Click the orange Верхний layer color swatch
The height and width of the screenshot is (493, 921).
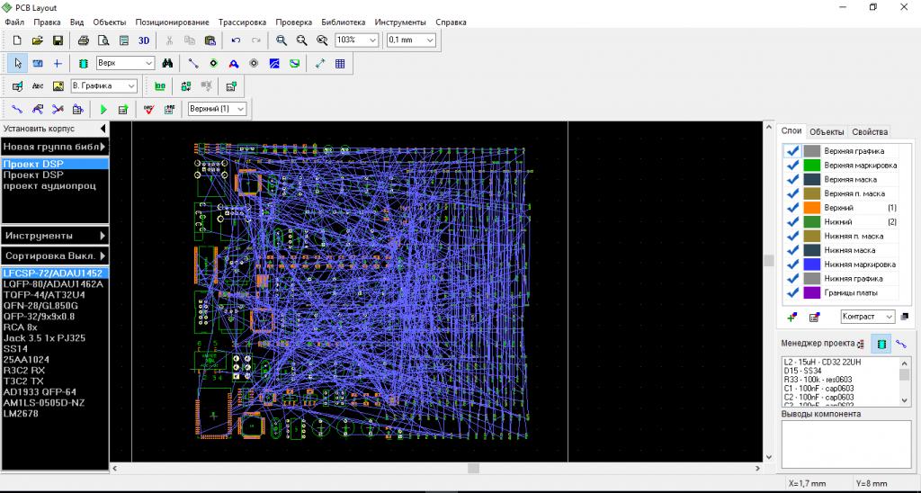(812, 208)
